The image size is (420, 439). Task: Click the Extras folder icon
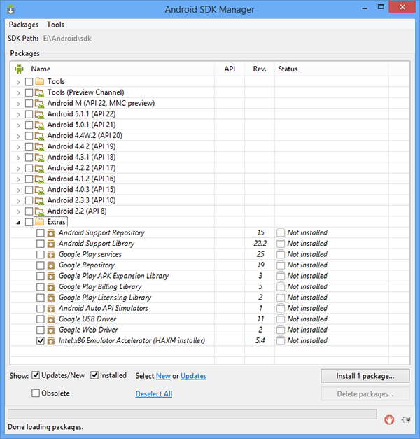pos(40,222)
